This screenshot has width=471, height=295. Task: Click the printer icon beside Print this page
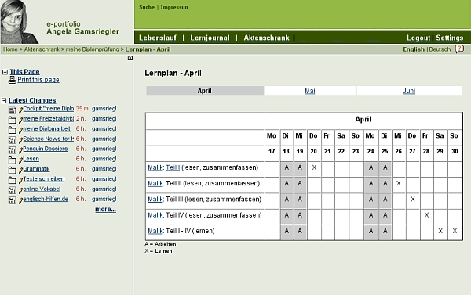coord(12,80)
